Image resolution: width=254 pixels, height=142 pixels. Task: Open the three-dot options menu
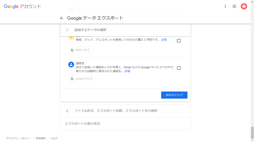[x=225, y=6]
